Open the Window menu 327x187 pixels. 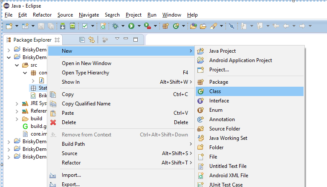(172, 15)
